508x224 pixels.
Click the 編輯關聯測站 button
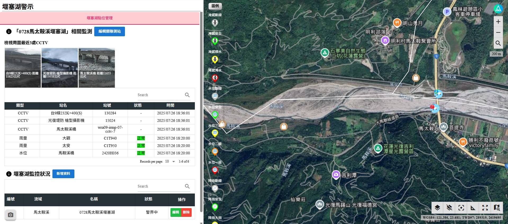109,32
